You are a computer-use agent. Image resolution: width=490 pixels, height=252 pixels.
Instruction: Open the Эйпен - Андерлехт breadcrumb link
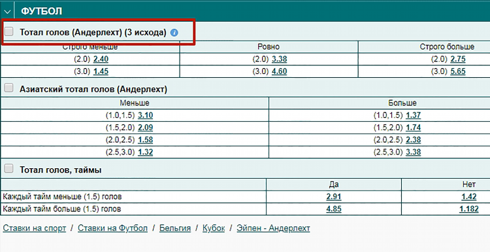(x=273, y=228)
